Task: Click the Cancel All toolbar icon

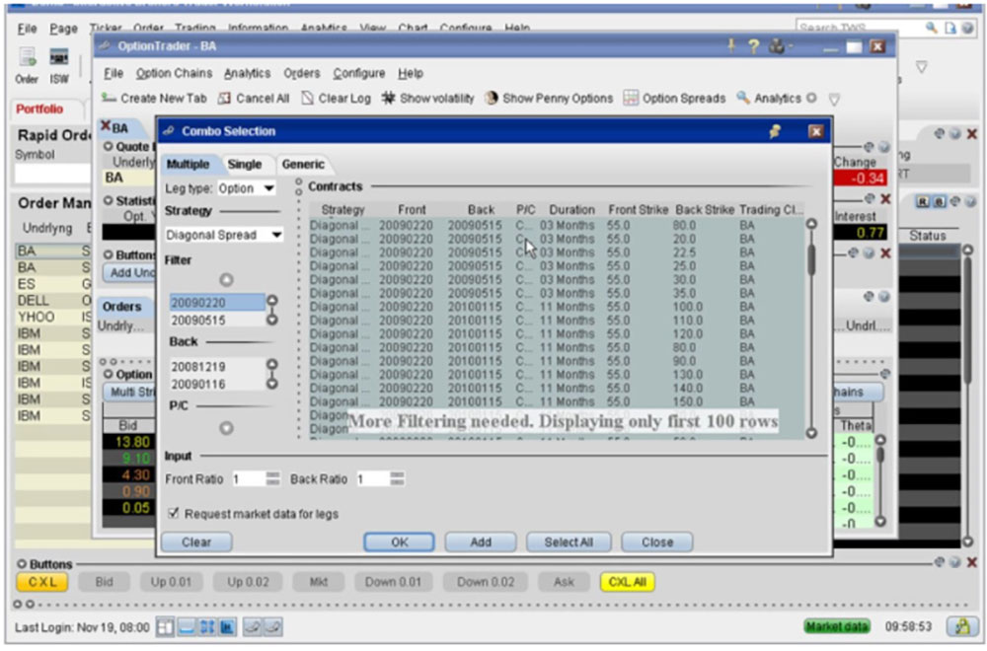Action: [x=225, y=99]
